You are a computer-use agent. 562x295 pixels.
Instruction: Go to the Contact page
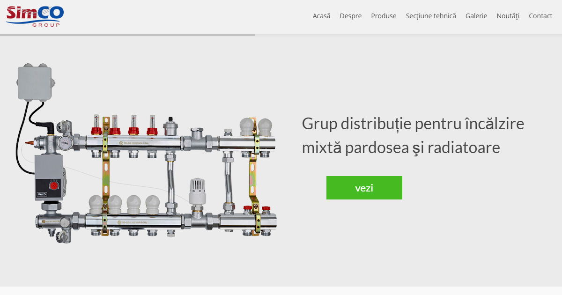point(540,15)
